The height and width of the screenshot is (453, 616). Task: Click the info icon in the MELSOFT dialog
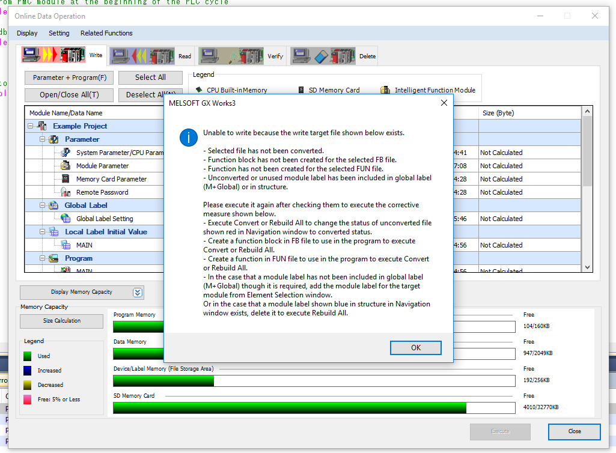coord(188,137)
